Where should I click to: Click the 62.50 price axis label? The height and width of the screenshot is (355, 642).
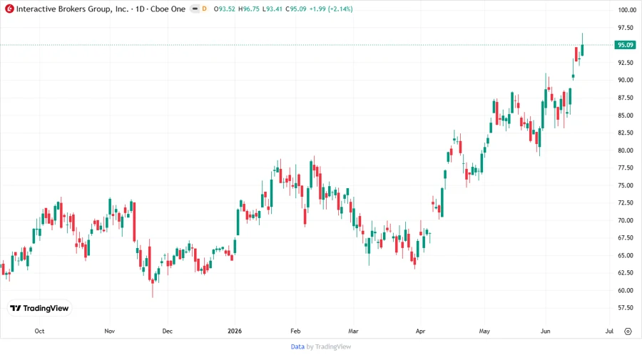click(x=626, y=273)
